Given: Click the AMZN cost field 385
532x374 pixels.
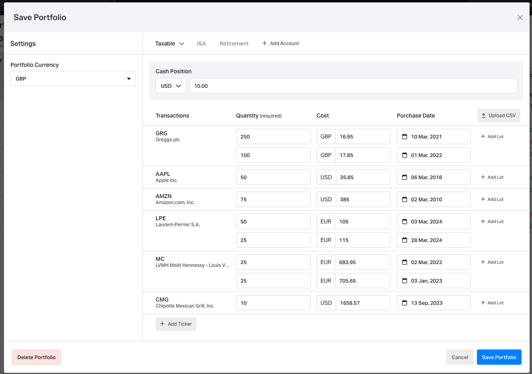Looking at the screenshot, I should click(x=363, y=199).
